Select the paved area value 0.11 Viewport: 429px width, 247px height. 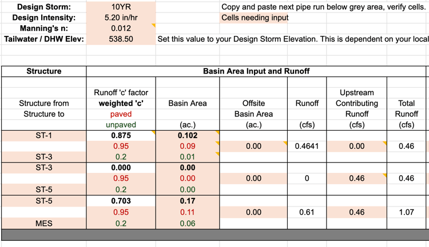coord(188,212)
